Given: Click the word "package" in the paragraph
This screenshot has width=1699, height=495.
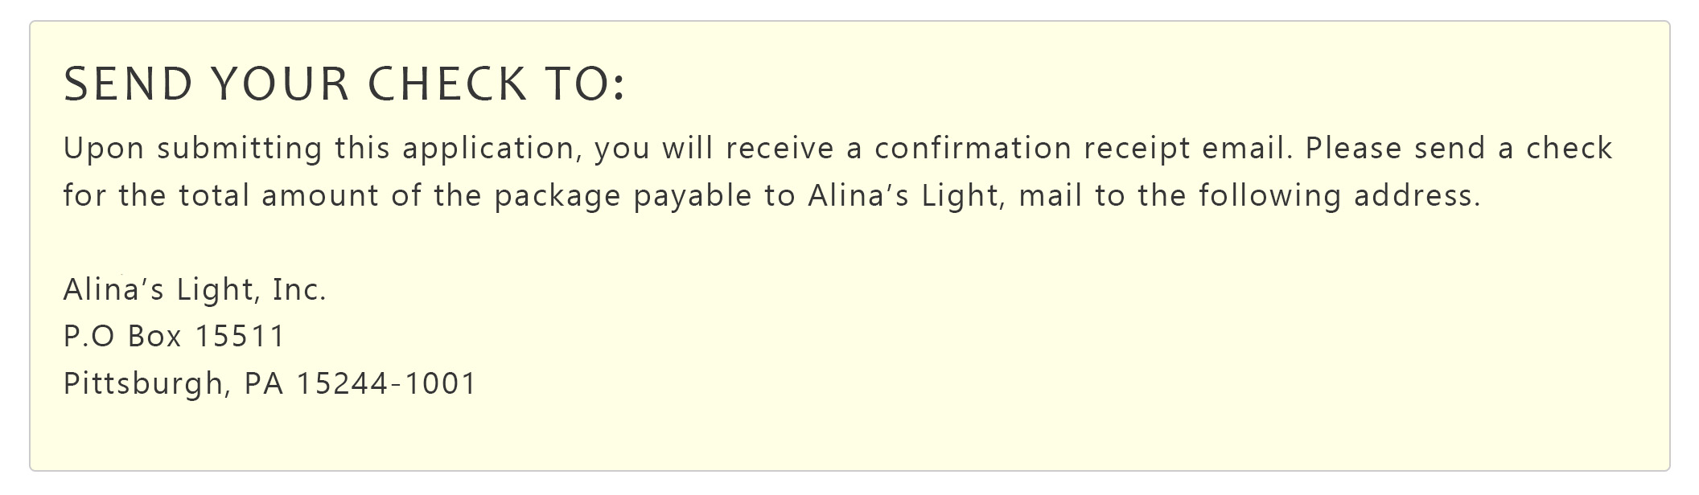Looking at the screenshot, I should pos(557,196).
